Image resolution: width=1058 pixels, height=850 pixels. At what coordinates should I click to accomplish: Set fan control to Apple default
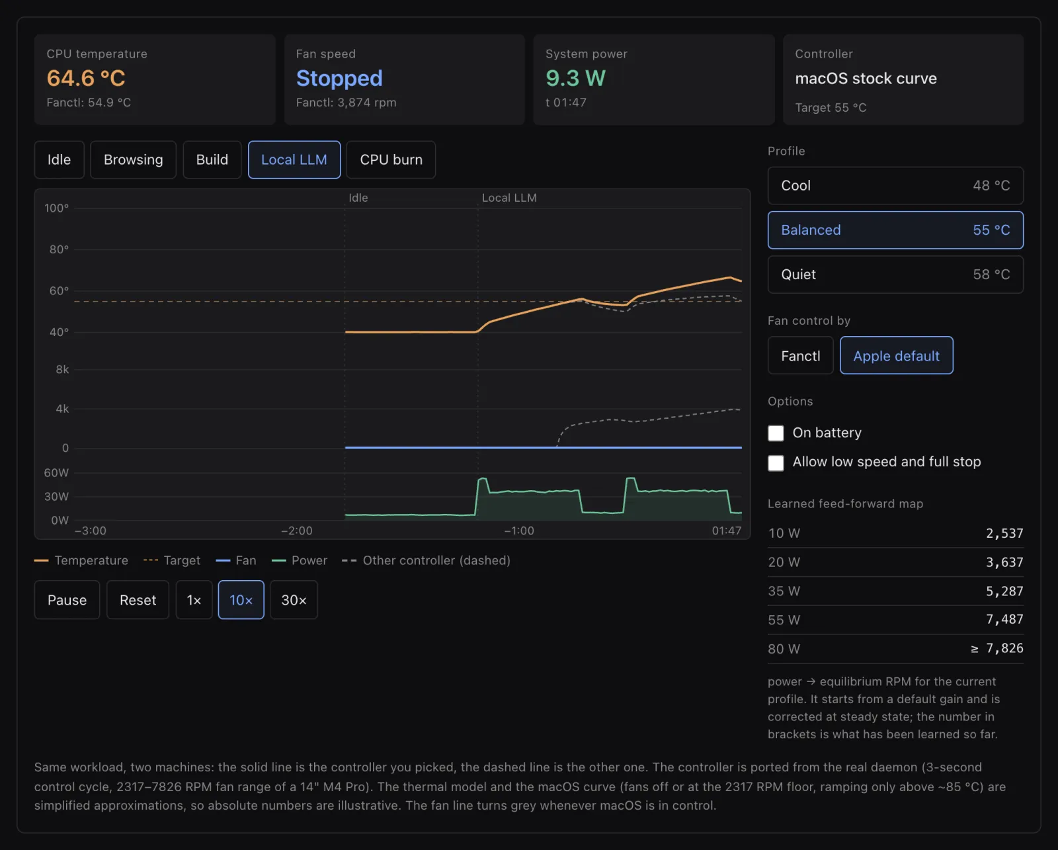(896, 356)
